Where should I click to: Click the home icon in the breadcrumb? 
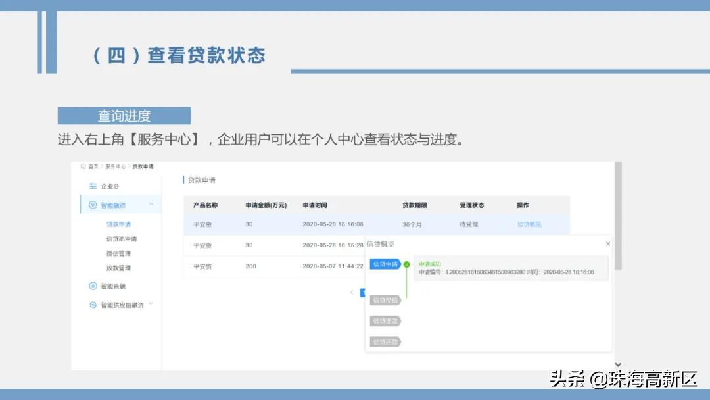click(x=82, y=167)
